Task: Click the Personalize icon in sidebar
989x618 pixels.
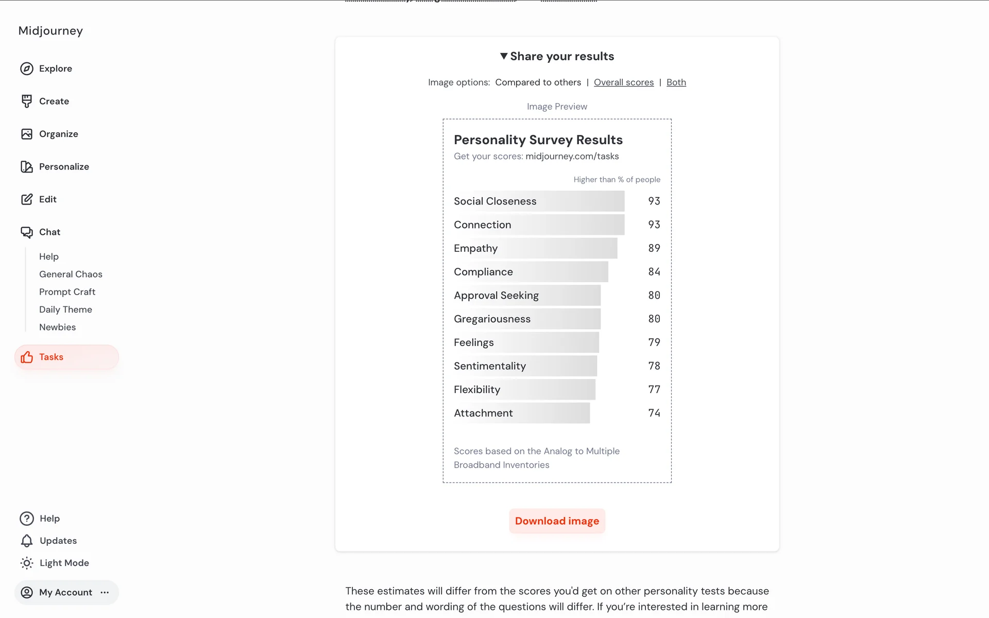Action: pyautogui.click(x=27, y=167)
